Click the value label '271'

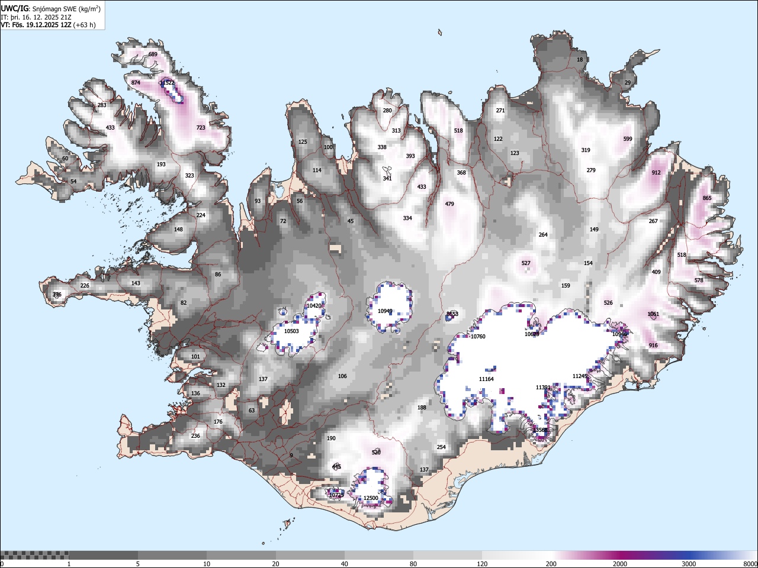pos(500,111)
